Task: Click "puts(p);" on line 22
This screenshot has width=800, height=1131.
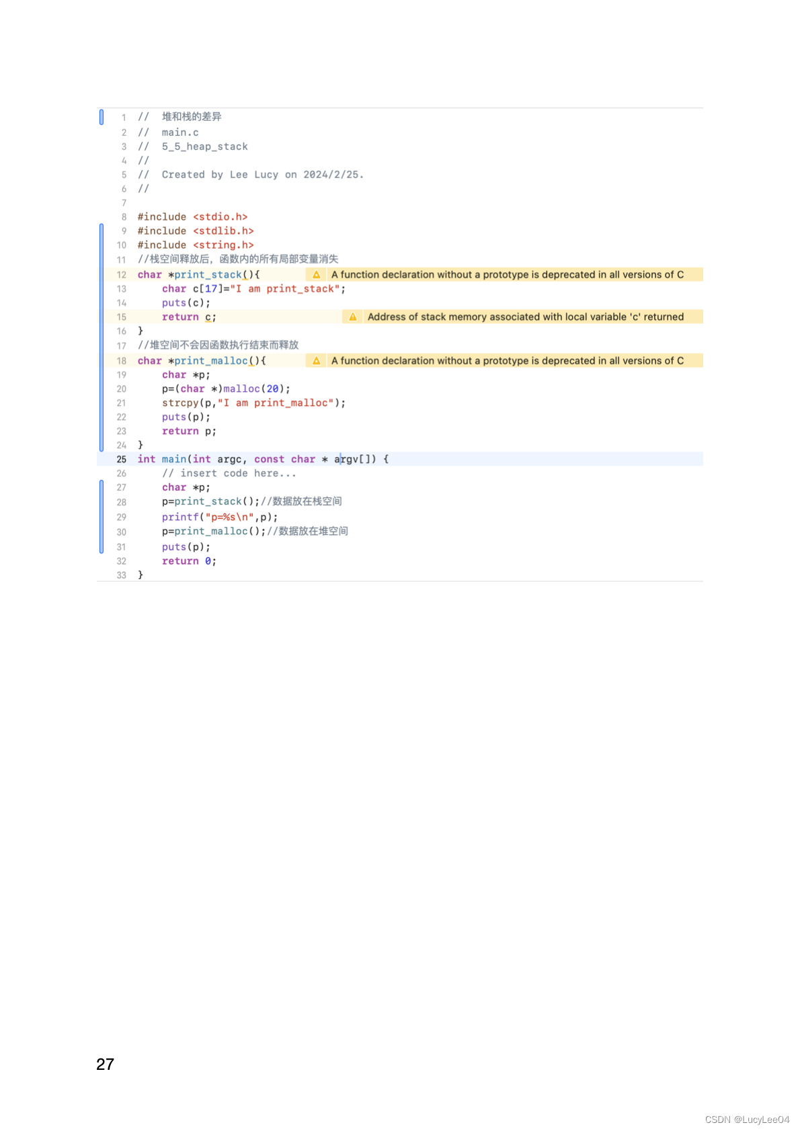Action: [x=186, y=417]
